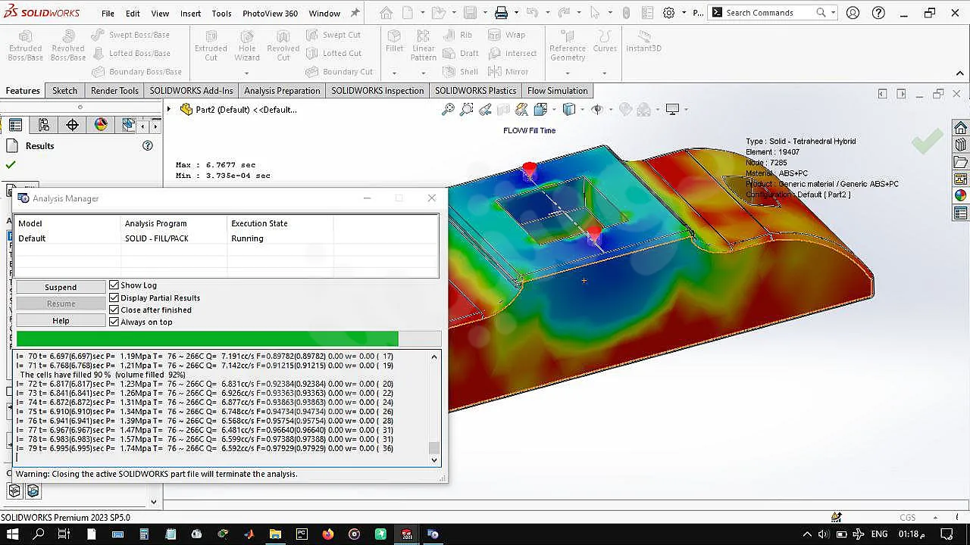Open SOLIDWORKS Resources home icon in the task pane
The height and width of the screenshot is (545, 970).
pos(960,128)
